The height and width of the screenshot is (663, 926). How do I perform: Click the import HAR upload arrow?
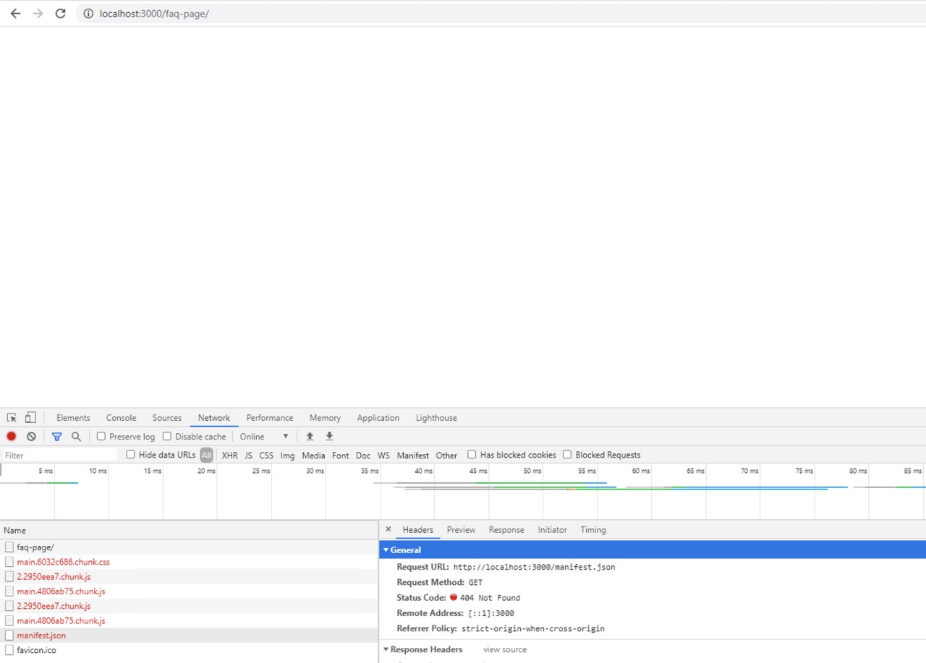pyautogui.click(x=310, y=437)
